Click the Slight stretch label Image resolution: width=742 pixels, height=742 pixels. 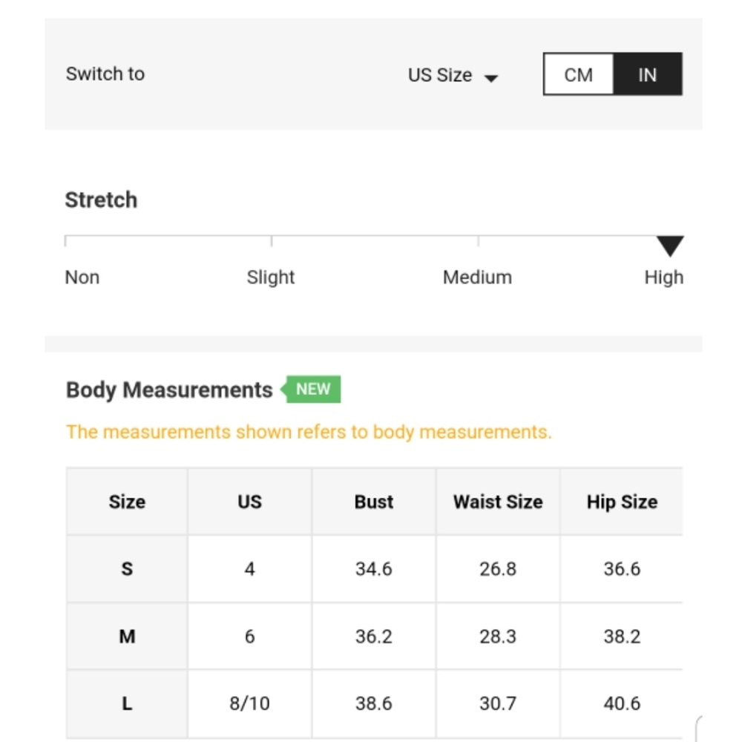point(271,278)
